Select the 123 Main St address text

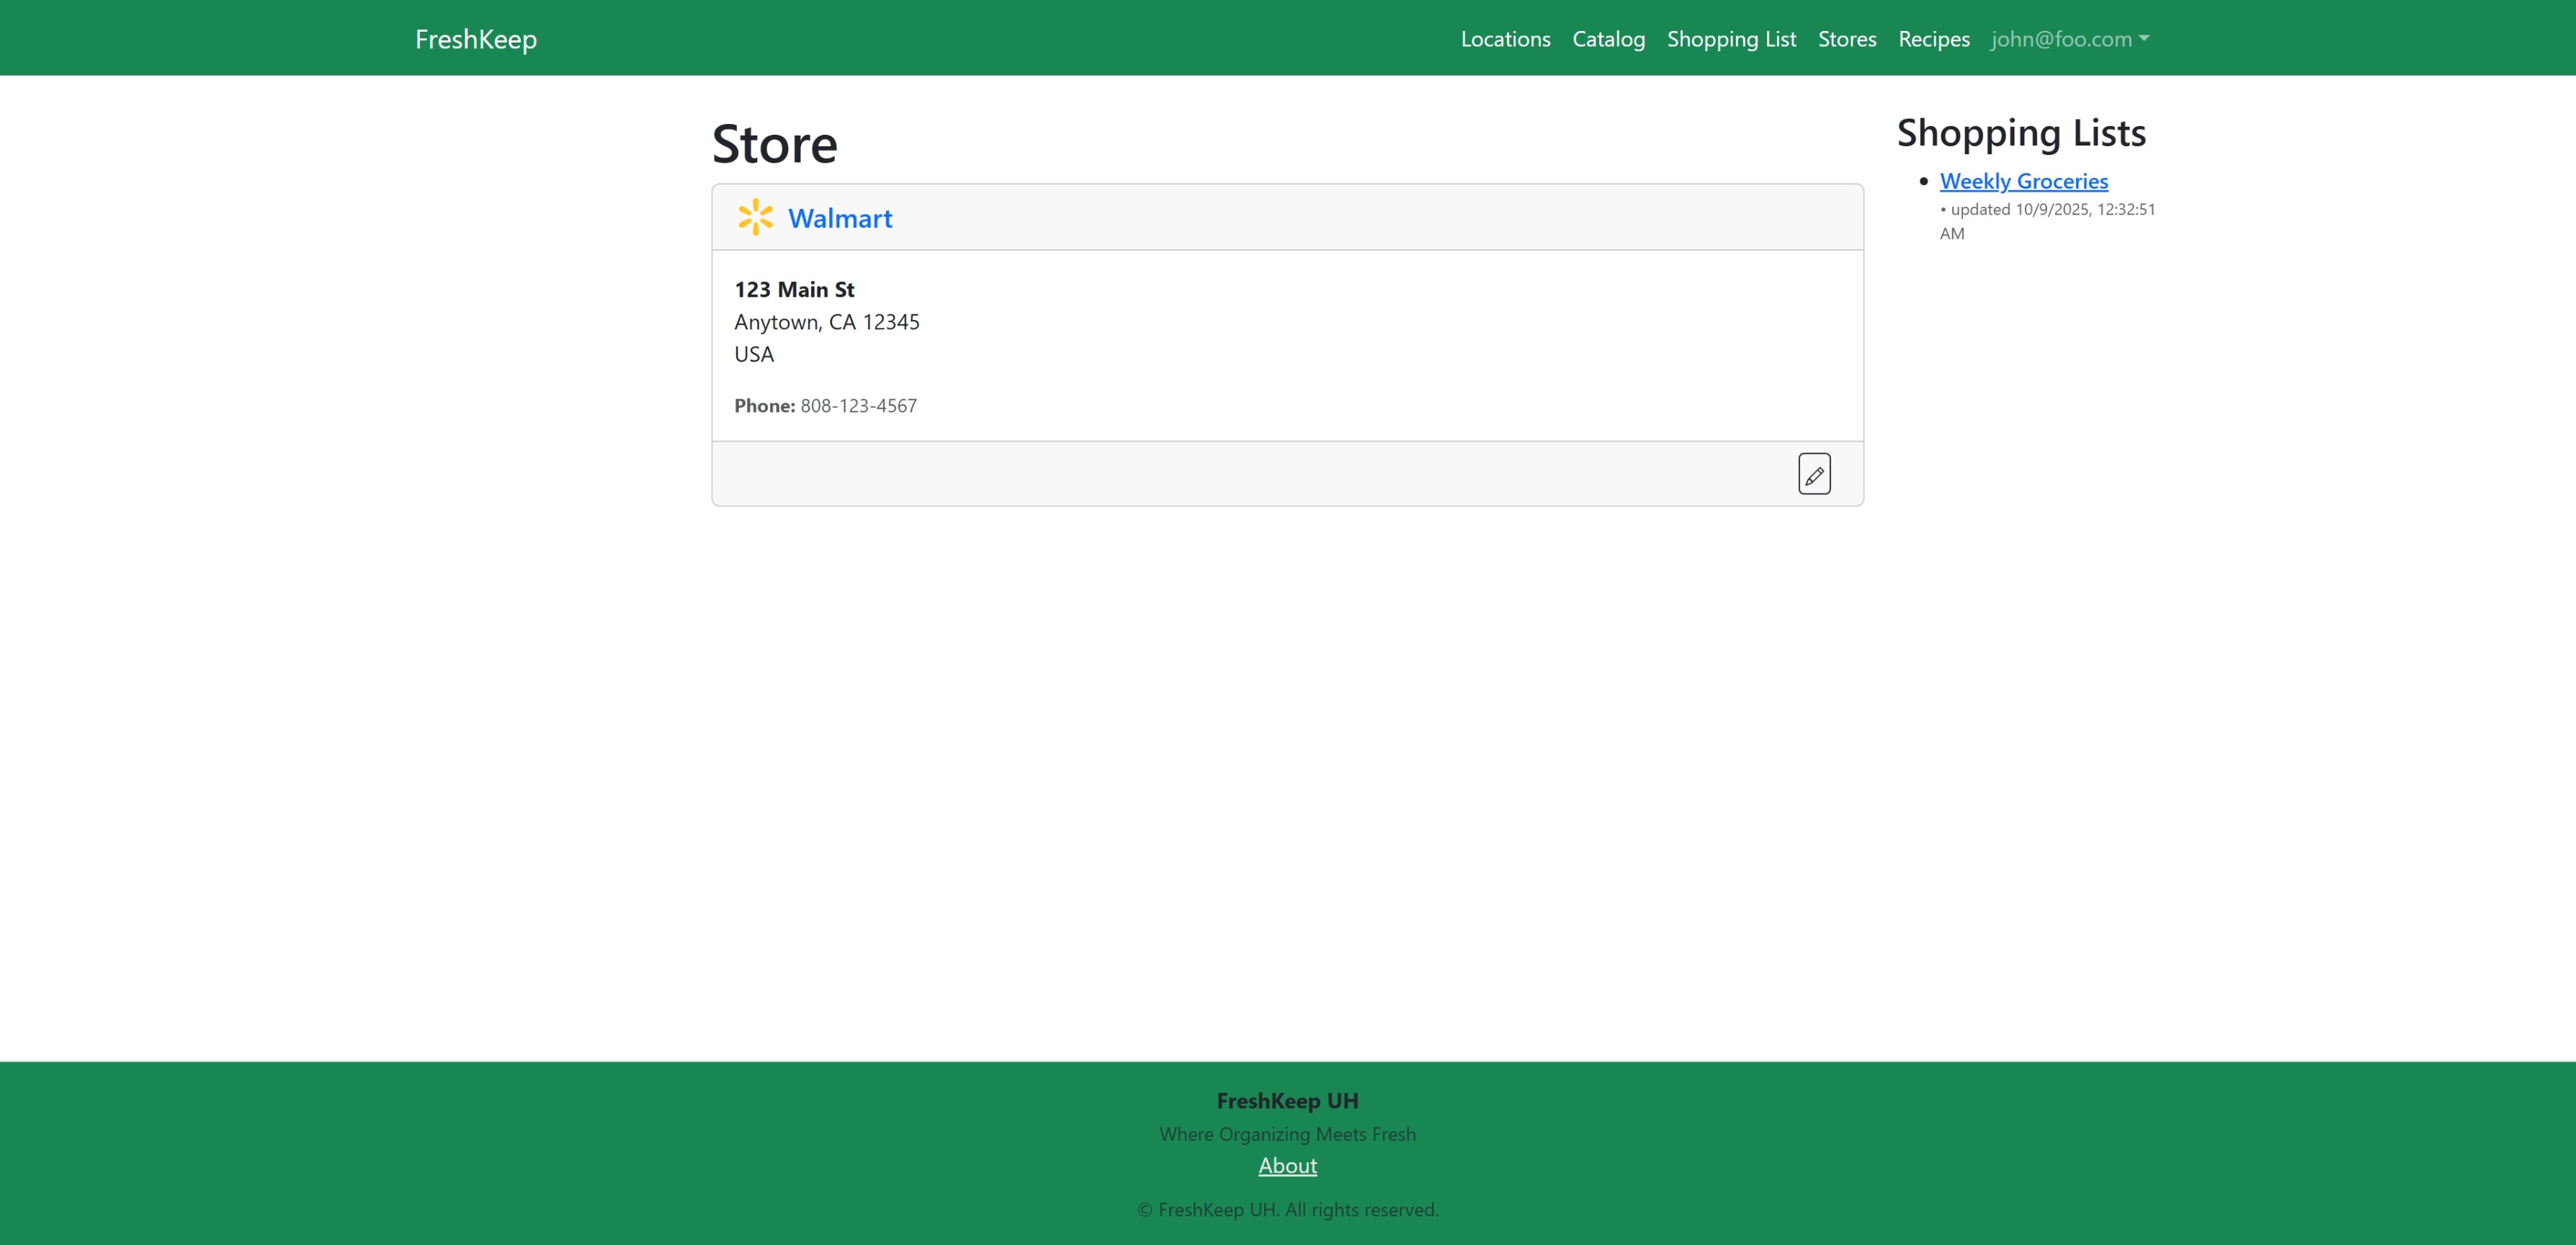793,289
